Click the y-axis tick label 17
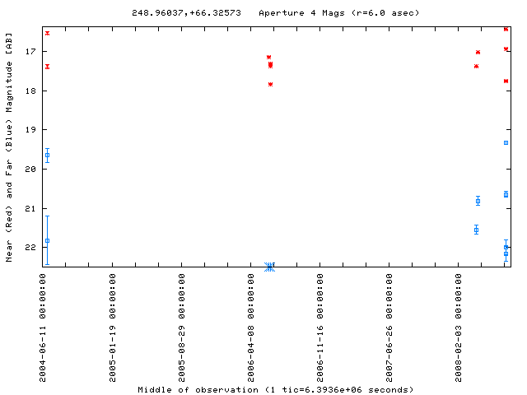Viewport: 527px width, 395px height. pyautogui.click(x=30, y=51)
